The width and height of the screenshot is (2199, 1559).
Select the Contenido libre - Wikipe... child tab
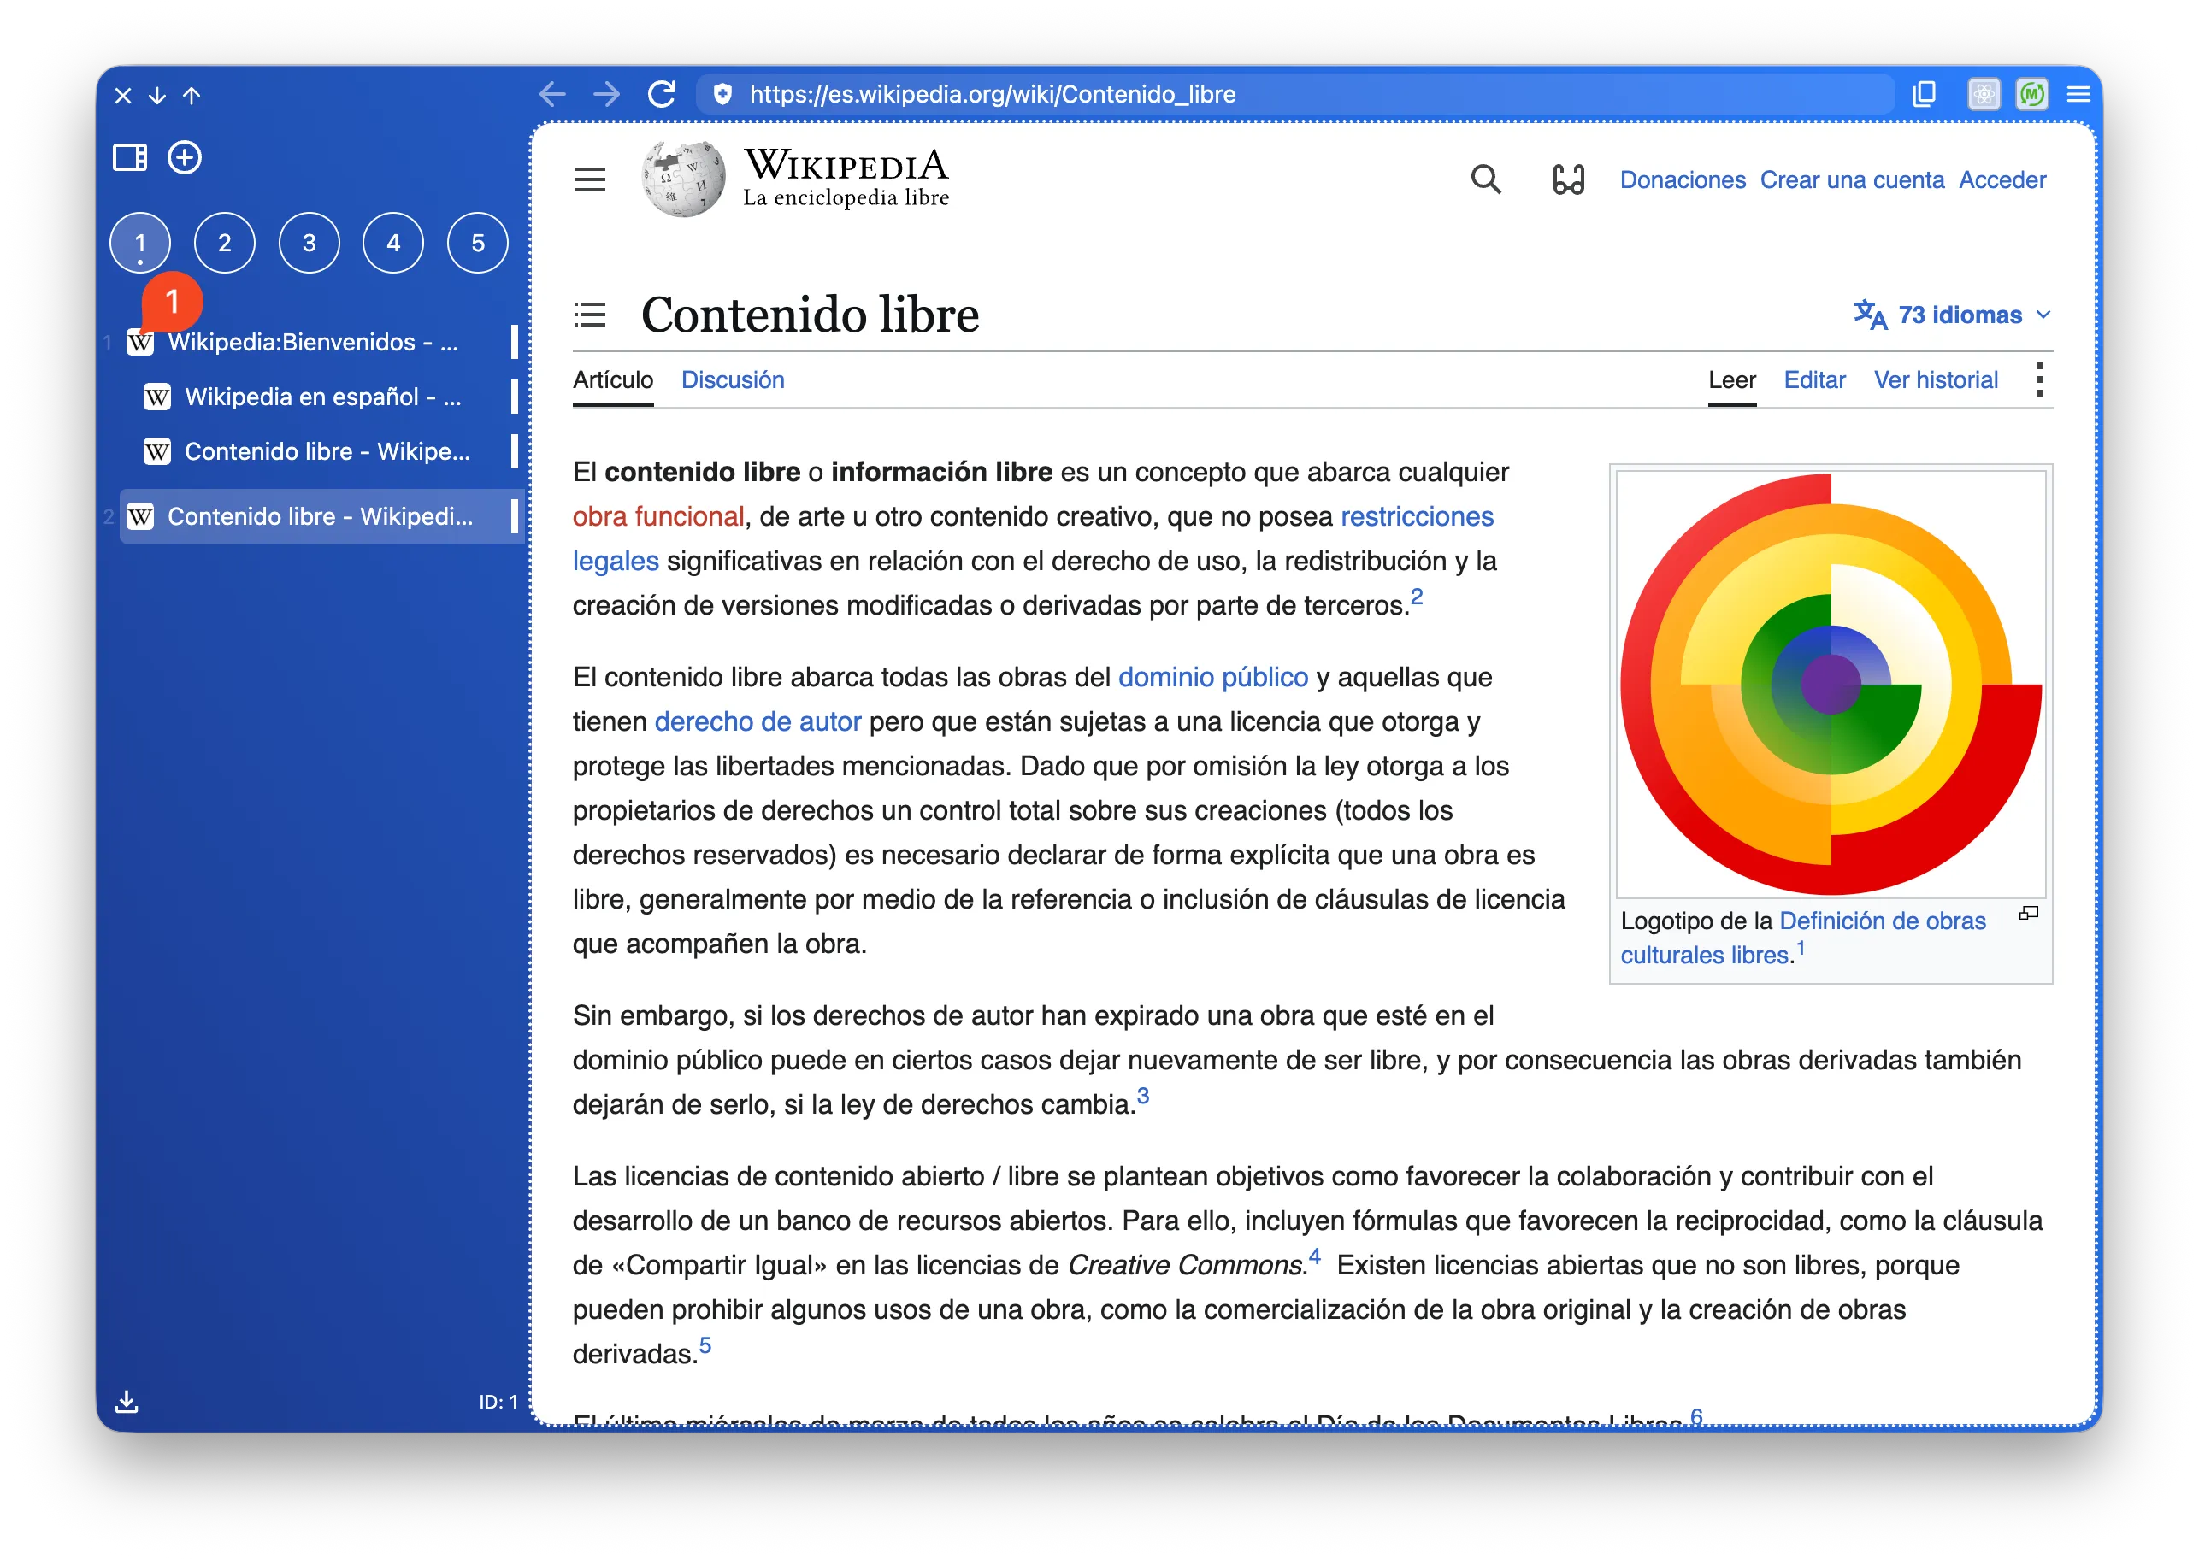(x=329, y=451)
